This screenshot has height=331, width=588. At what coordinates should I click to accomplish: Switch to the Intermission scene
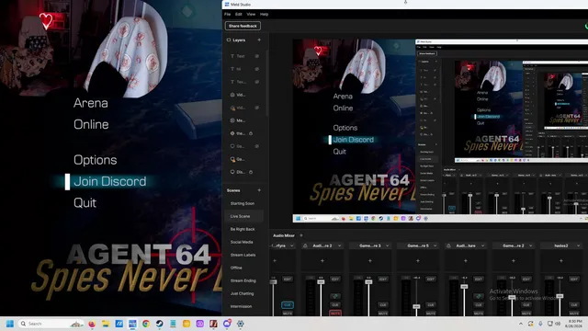tap(241, 306)
